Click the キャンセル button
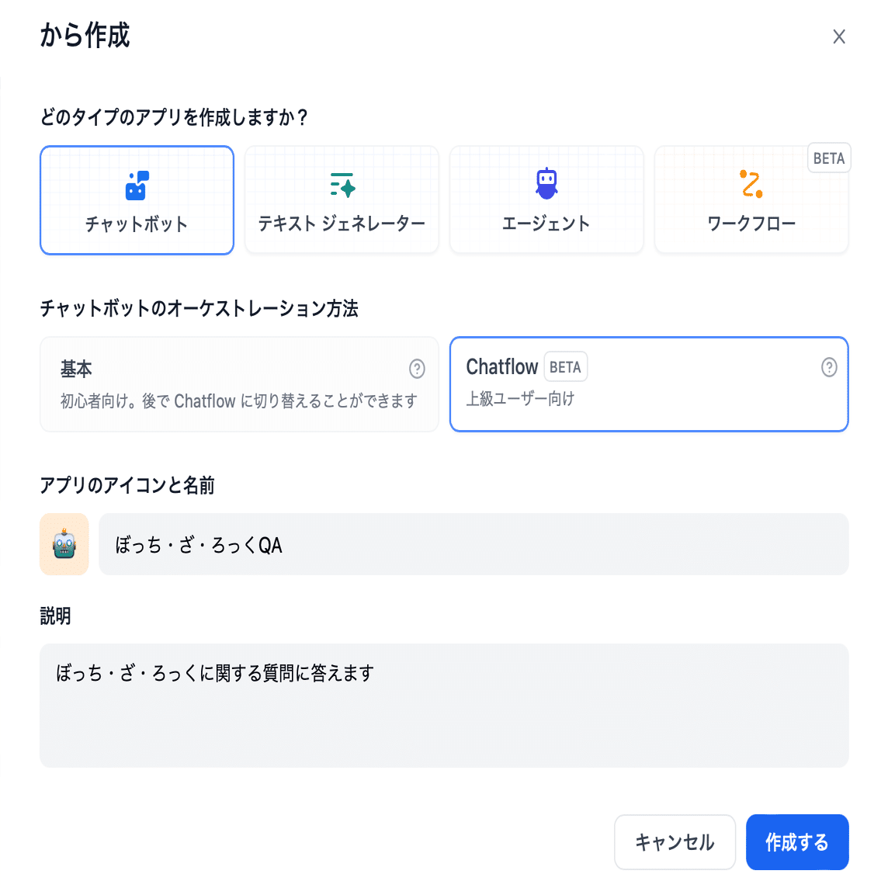 (x=675, y=842)
